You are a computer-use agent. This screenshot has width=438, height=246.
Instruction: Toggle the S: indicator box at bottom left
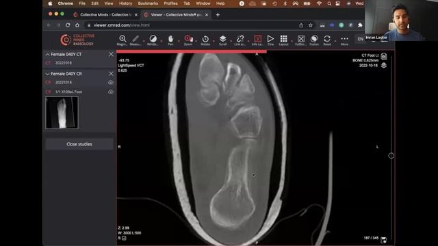[x=124, y=238]
